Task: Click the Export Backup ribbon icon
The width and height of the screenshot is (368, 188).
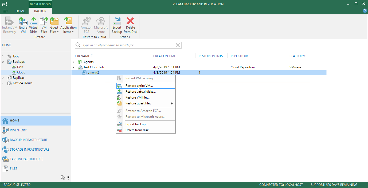Action: pyautogui.click(x=117, y=25)
